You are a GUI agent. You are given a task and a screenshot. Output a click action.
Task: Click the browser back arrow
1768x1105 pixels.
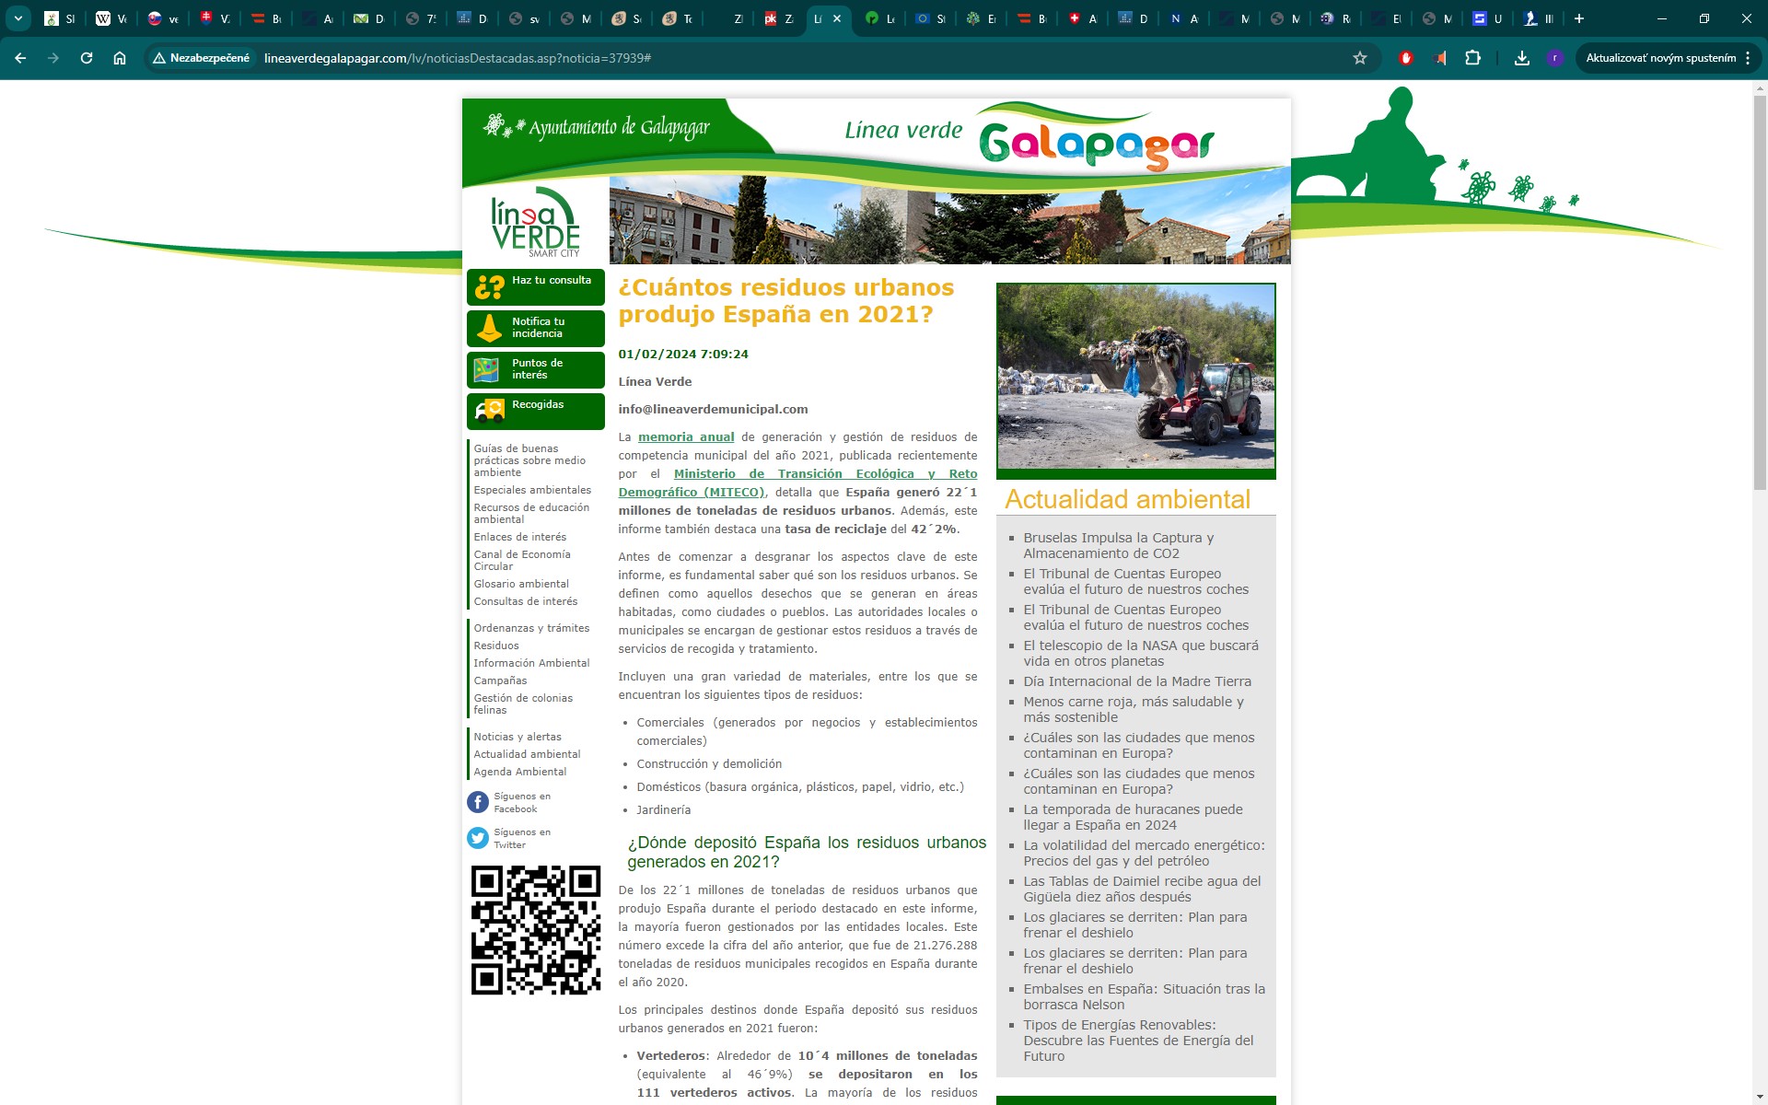[20, 58]
